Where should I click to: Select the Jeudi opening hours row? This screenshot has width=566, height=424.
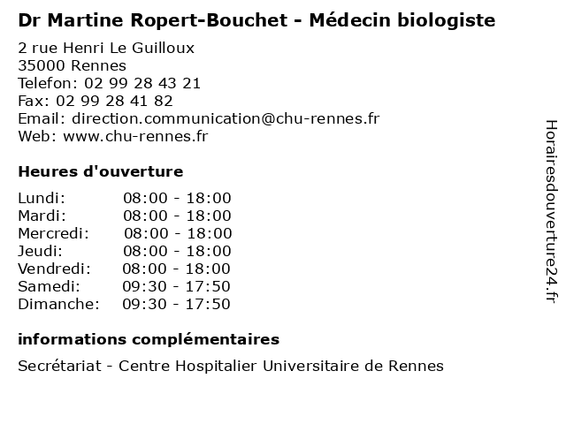tap(124, 251)
